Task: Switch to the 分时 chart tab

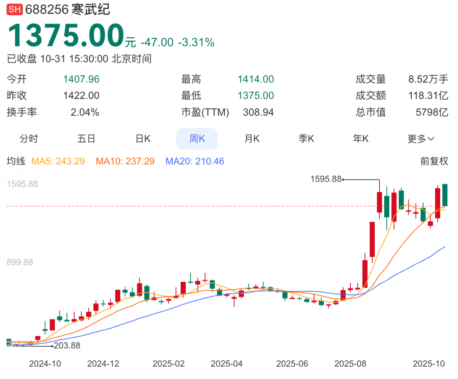Action: 29,138
